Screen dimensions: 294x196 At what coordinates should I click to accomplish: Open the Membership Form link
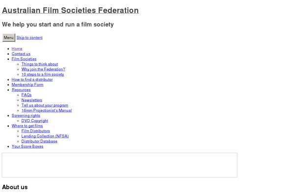(27, 85)
